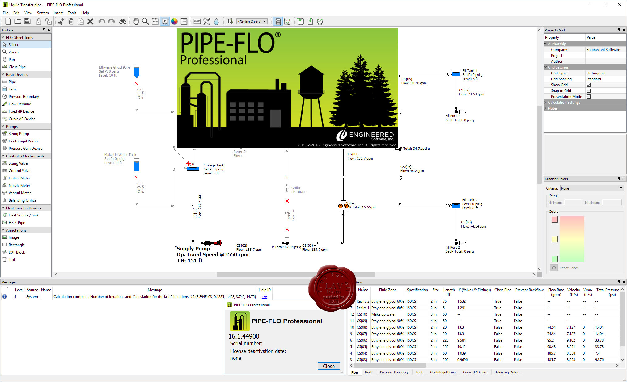Image resolution: width=627 pixels, height=382 pixels.
Task: Open the Gradient Colors Criteria dropdown
Action: pos(591,188)
